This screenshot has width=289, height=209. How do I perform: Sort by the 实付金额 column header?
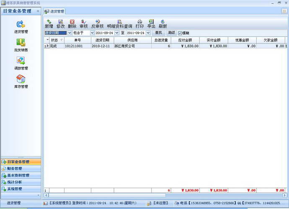point(214,40)
